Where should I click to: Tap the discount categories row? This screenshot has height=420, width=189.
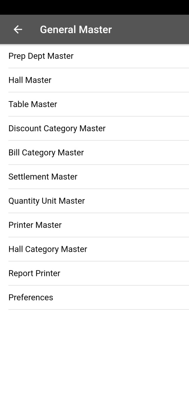94,128
